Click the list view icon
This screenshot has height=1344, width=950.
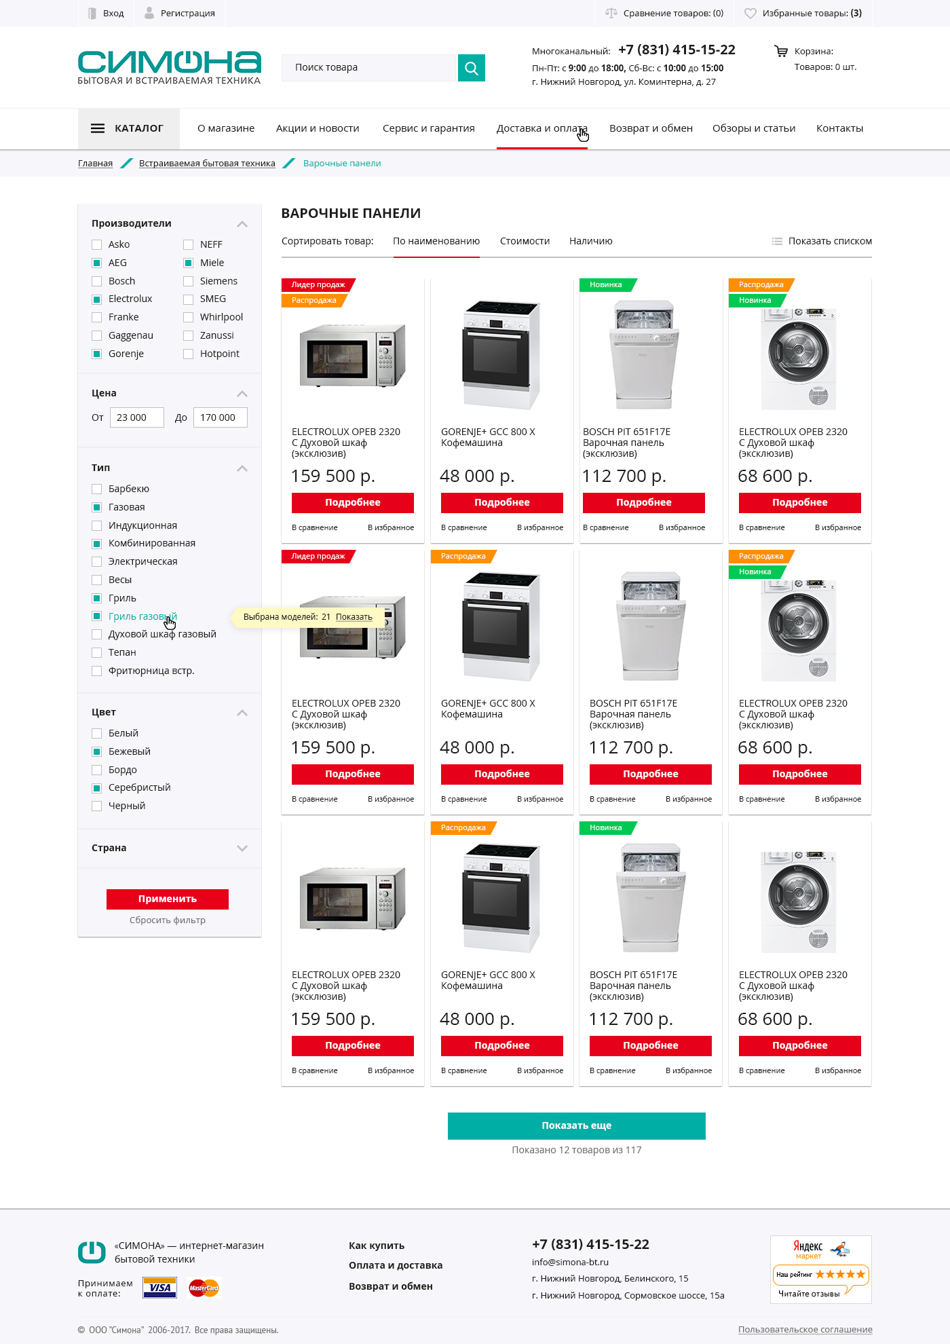pyautogui.click(x=778, y=241)
